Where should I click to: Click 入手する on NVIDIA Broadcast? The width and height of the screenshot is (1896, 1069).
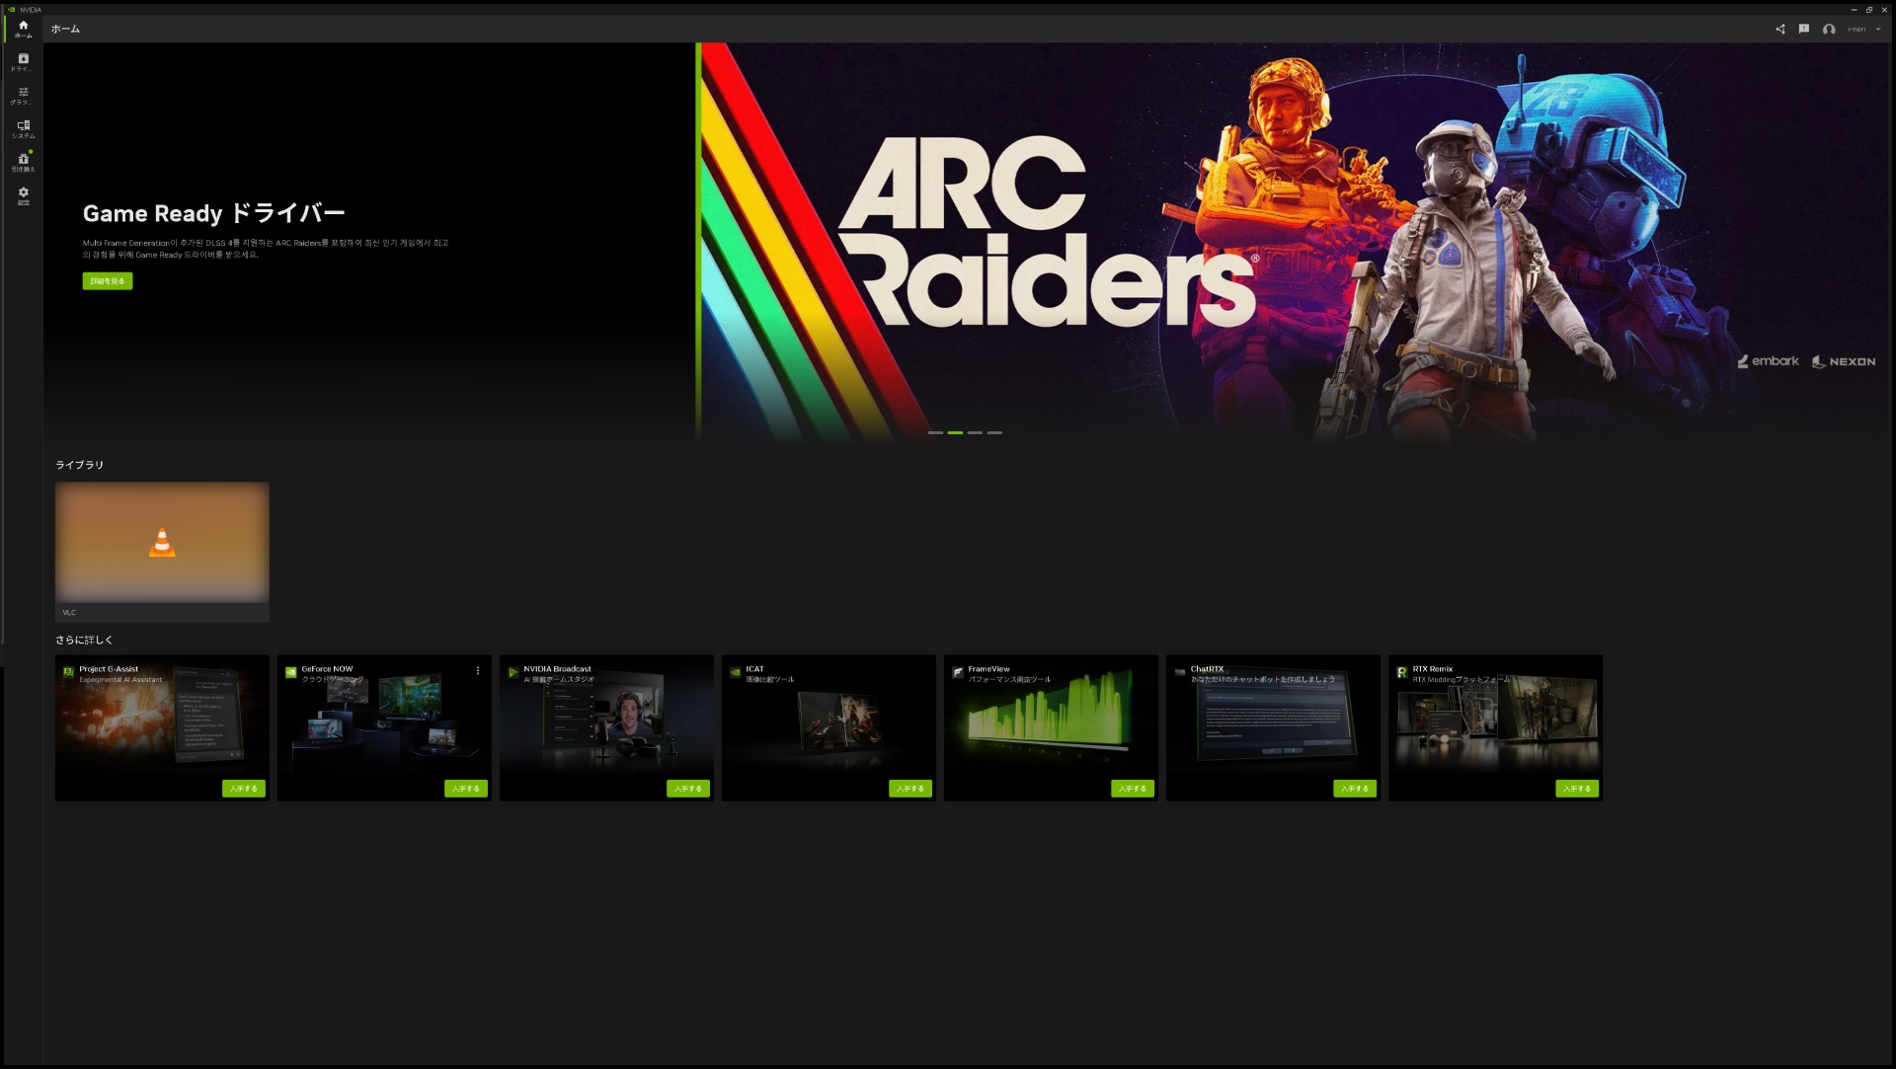687,789
